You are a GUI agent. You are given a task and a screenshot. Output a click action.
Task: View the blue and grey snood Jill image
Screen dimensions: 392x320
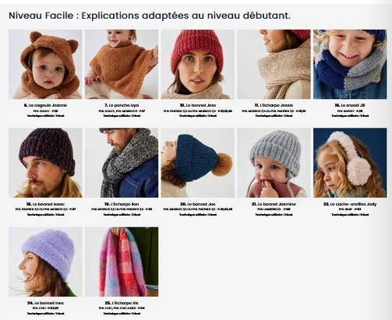point(350,65)
